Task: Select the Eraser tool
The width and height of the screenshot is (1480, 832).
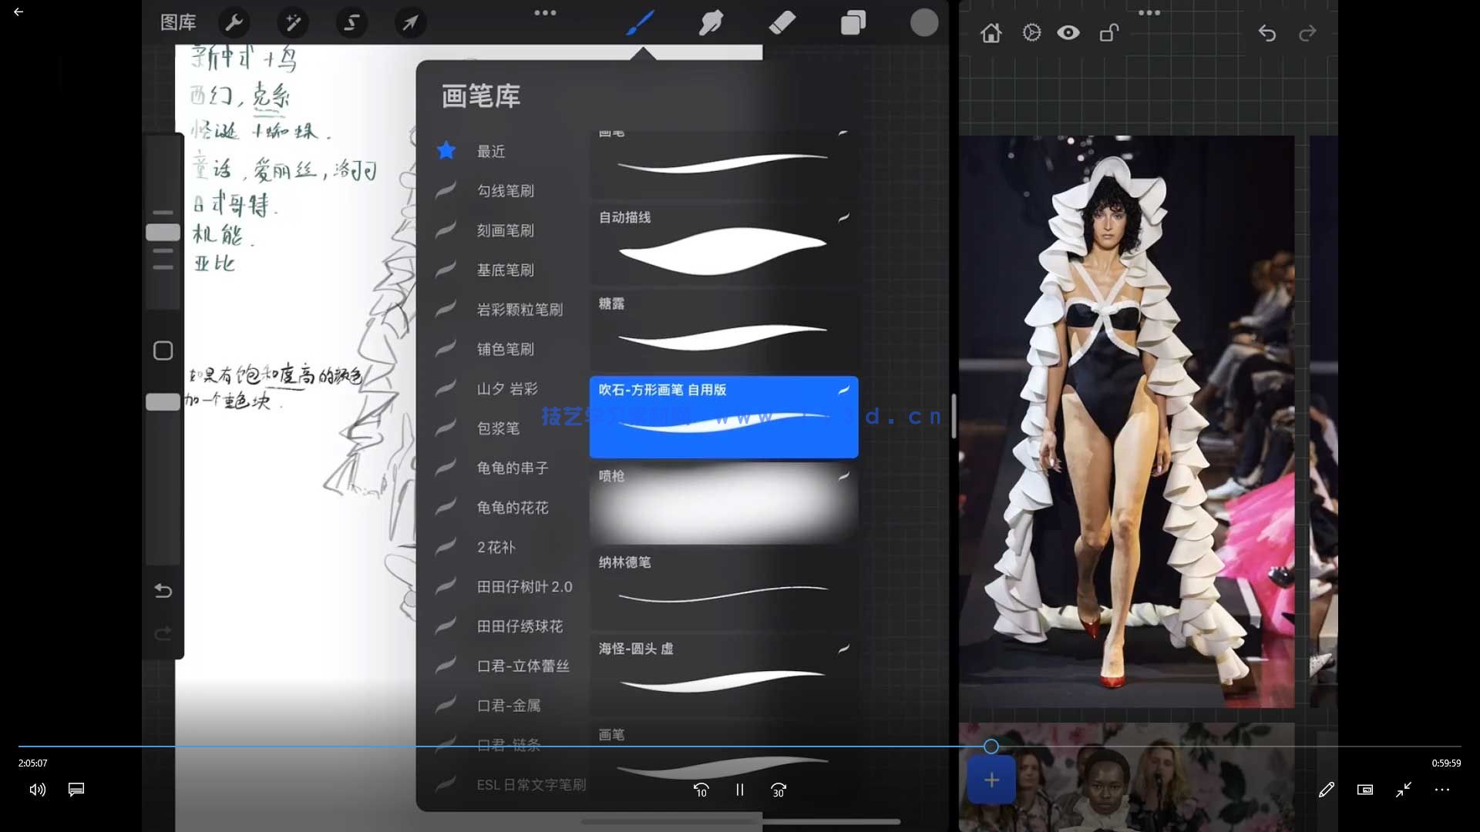Action: point(782,22)
